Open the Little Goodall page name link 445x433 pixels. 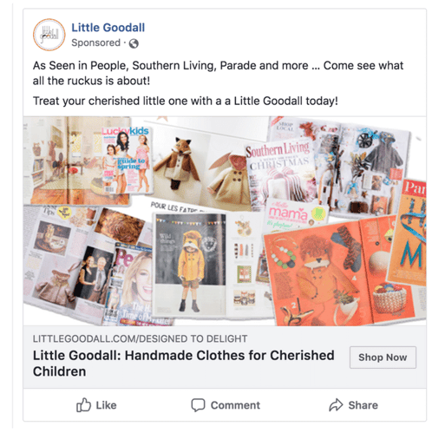pyautogui.click(x=108, y=28)
